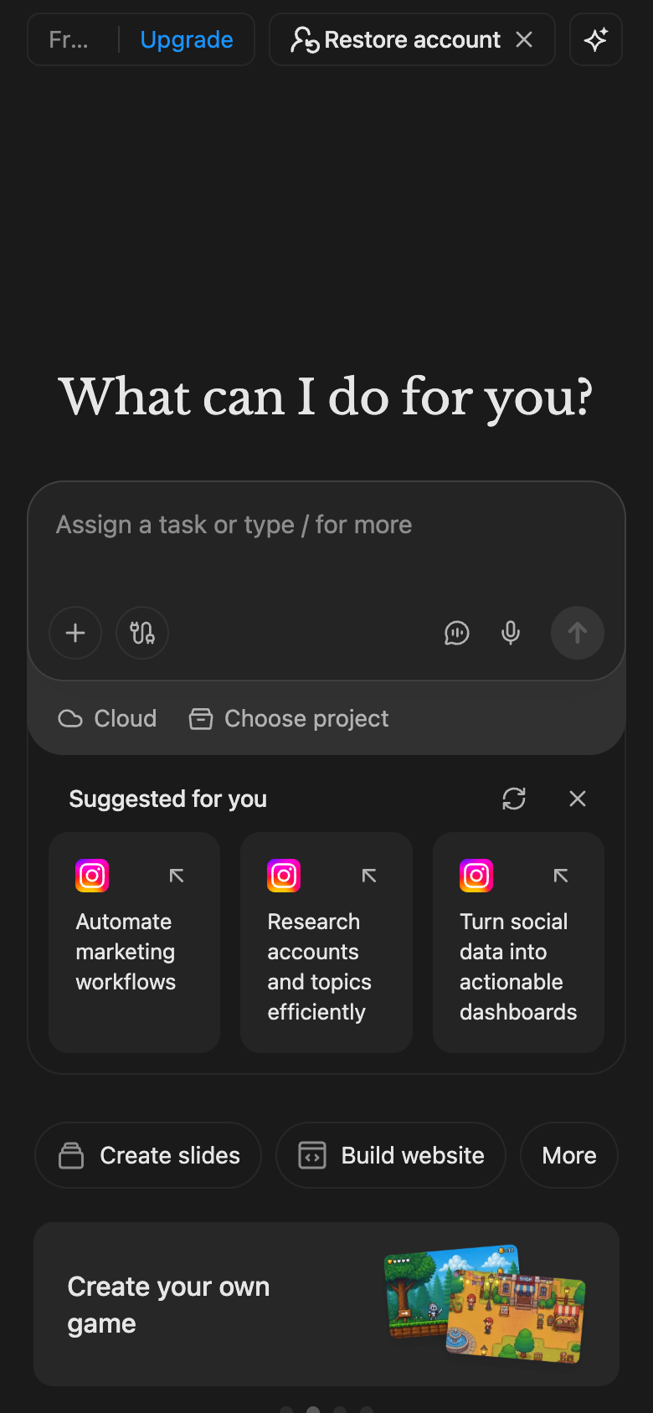Click the voice chat bubble icon
This screenshot has height=1413, width=653.
[457, 633]
